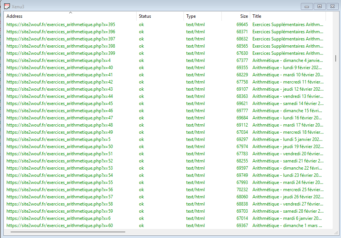Select title 'Arithmétique - mardi 6 janvier'
The image size is (341, 238).
point(287,218)
